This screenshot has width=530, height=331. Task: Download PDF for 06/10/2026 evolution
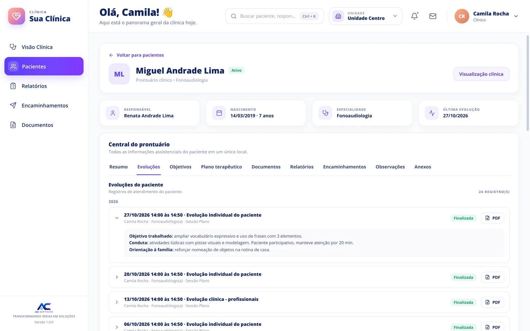point(493,327)
